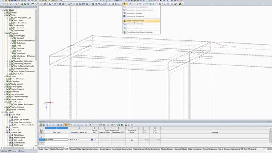Image resolution: width=272 pixels, height=153 pixels.
Task: Toggle the Nodes checkbox
Action: click(x=8, y=12)
